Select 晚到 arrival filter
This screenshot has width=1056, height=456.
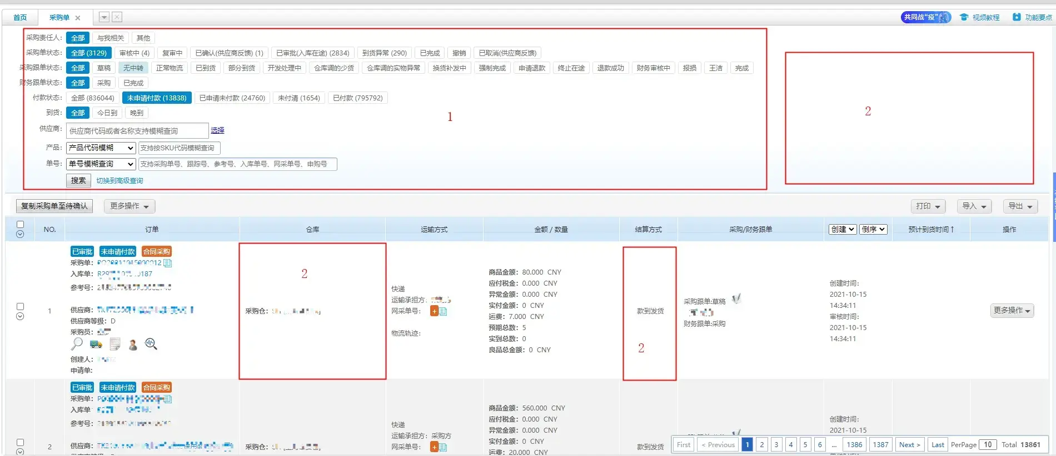[137, 113]
